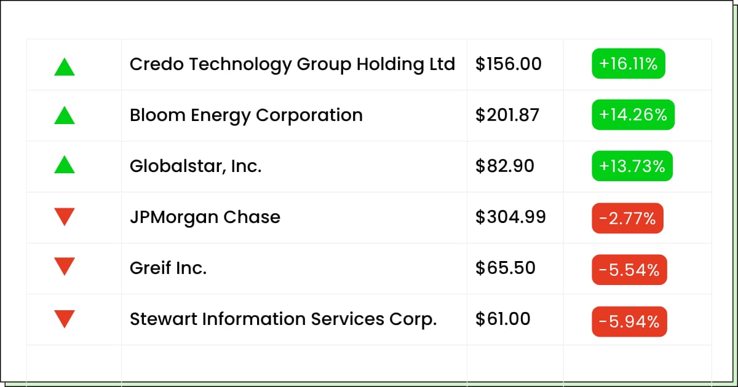
Task: Select the +16.11% green change badge
Action: pyautogui.click(x=629, y=64)
